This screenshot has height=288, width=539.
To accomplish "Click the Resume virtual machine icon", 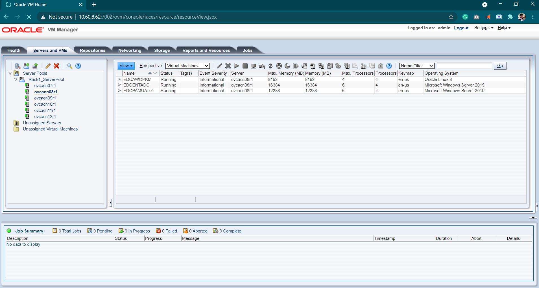I will coord(296,66).
